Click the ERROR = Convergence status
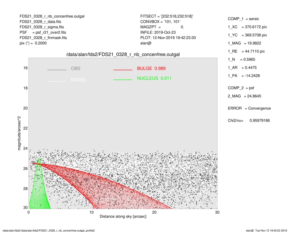Viewport: 290px width, 232px height. point(249,108)
